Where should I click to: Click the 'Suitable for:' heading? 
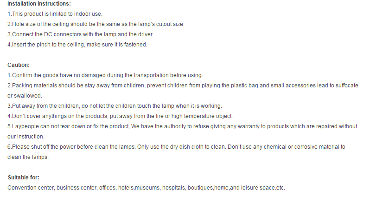(x=24, y=178)
